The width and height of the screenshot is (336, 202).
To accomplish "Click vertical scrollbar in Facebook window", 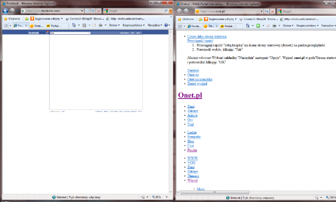I will coord(171,112).
